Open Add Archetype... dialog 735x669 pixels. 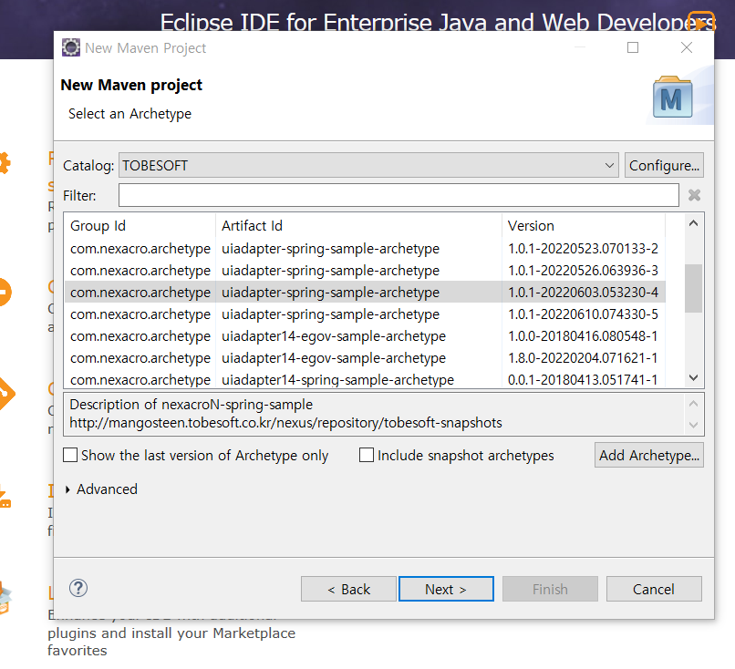[x=648, y=455]
